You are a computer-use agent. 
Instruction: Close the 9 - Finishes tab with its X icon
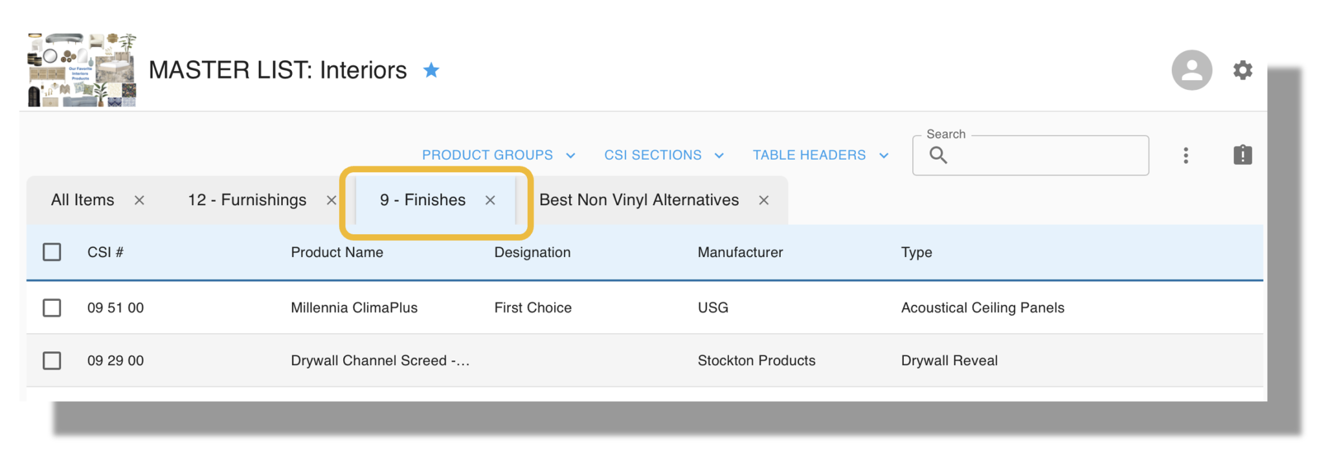point(490,201)
